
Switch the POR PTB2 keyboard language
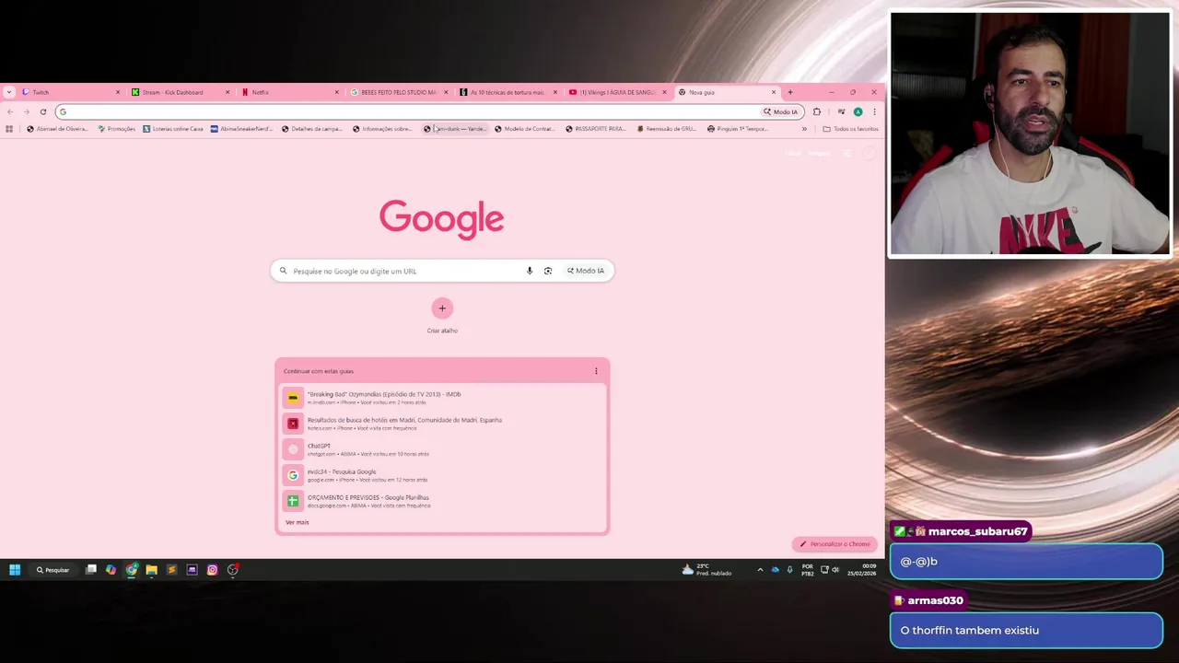pos(808,570)
